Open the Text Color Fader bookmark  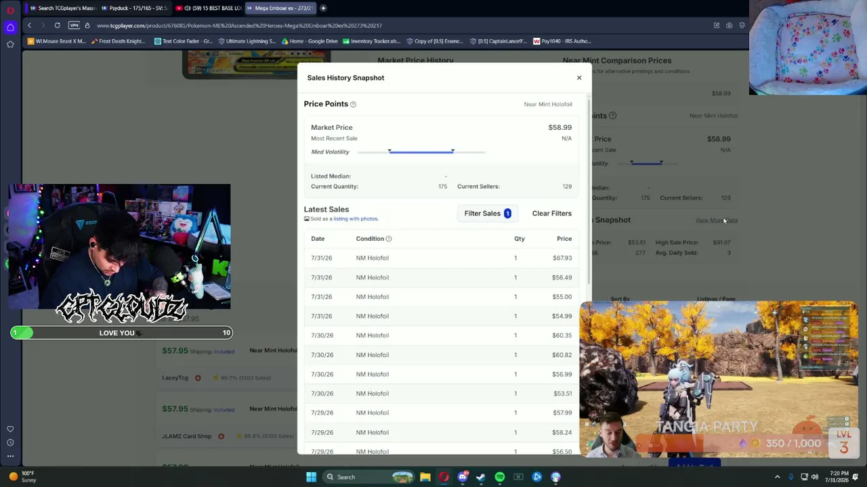point(183,41)
